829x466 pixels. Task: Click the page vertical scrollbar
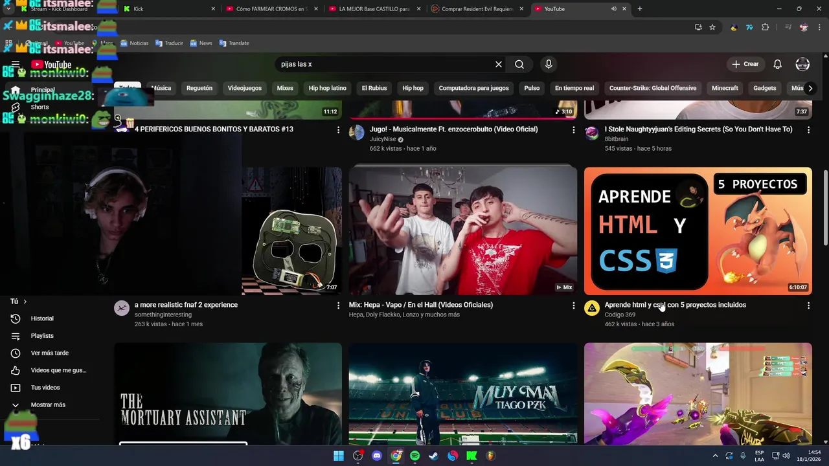[x=825, y=207]
